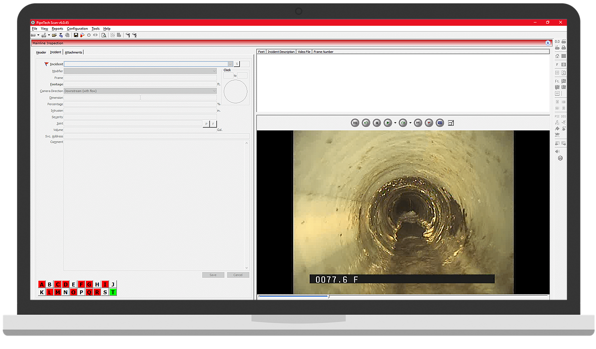Click the home icon in the right sidebar

(557, 56)
